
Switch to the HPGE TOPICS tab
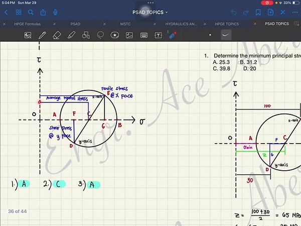pos(227,24)
